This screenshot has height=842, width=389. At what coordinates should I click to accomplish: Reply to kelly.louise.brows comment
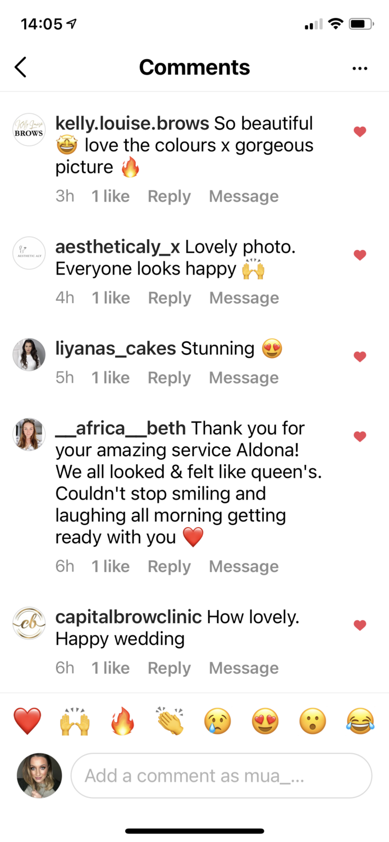(x=169, y=196)
